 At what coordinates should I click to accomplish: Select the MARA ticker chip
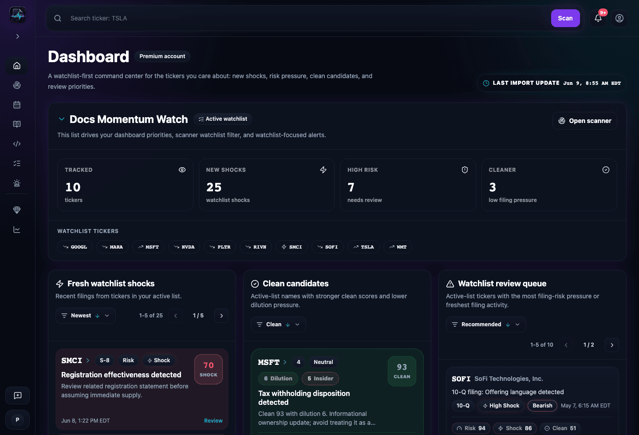pyautogui.click(x=112, y=247)
